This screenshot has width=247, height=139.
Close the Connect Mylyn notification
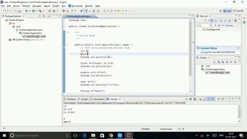click(x=238, y=48)
